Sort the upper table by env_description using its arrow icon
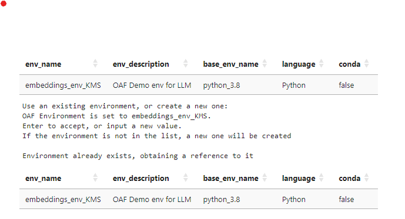Screen dimensions: 405x219 click(185, 63)
